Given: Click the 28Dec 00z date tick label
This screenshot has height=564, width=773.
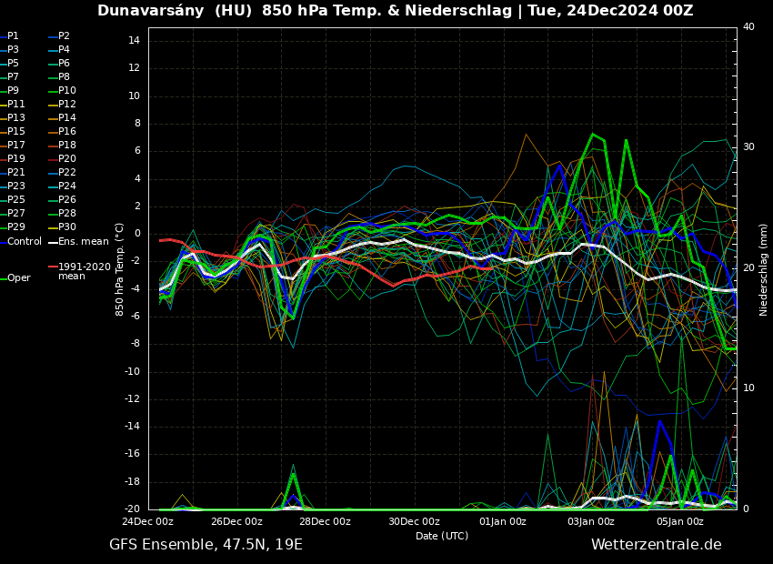Looking at the screenshot, I should 325,522.
